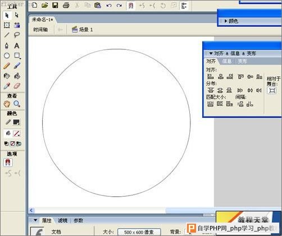Select the Paint Bucket tool
282x236 pixels.
(17, 76)
